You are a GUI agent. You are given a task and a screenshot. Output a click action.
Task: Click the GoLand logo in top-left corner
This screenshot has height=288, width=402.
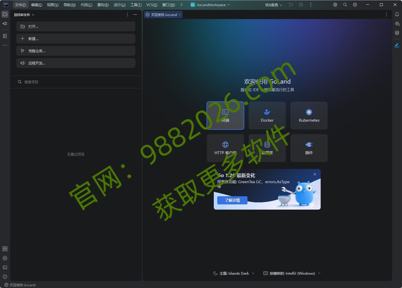tap(6, 5)
